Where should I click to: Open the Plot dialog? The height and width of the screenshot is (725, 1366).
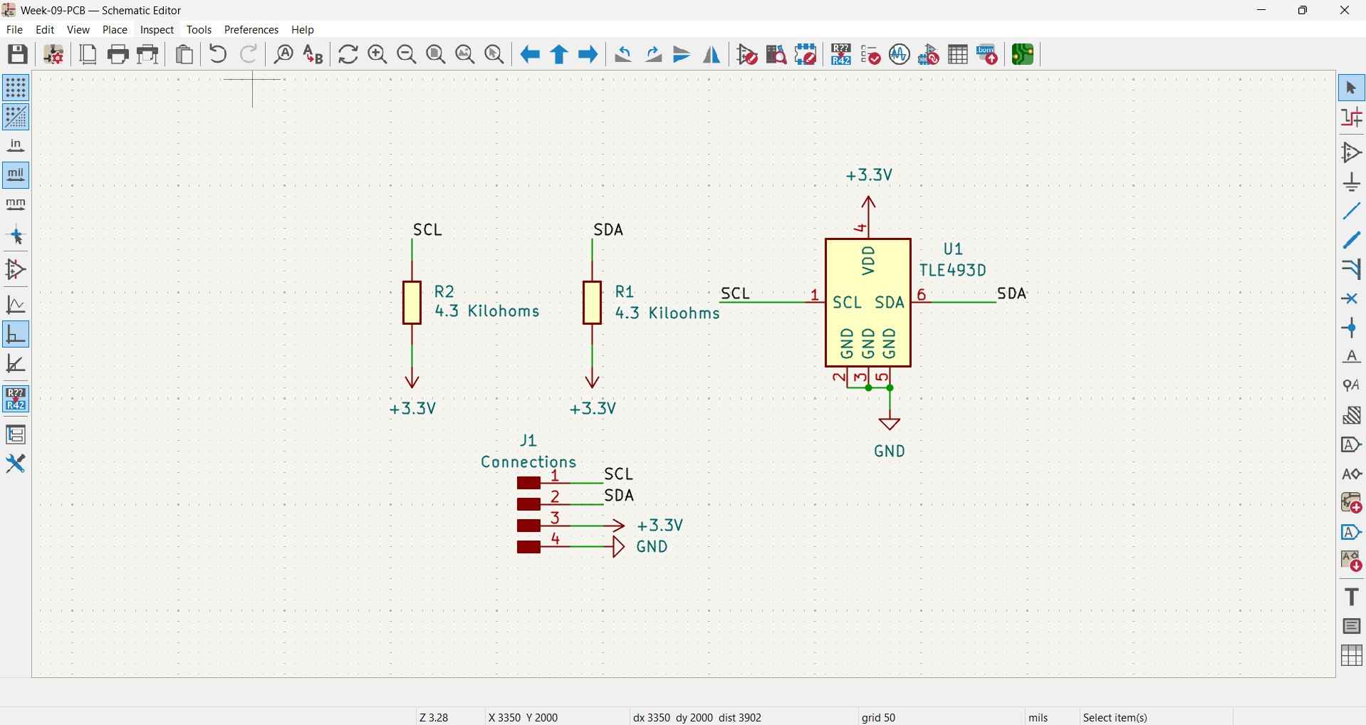point(148,54)
